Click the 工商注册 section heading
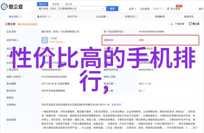The image size is (204, 133). 10,24
